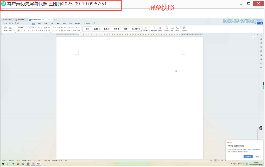This screenshot has width=265, height=167.
Task: Toggle the justify alignment button
Action: pyautogui.click(x=62, y=31)
